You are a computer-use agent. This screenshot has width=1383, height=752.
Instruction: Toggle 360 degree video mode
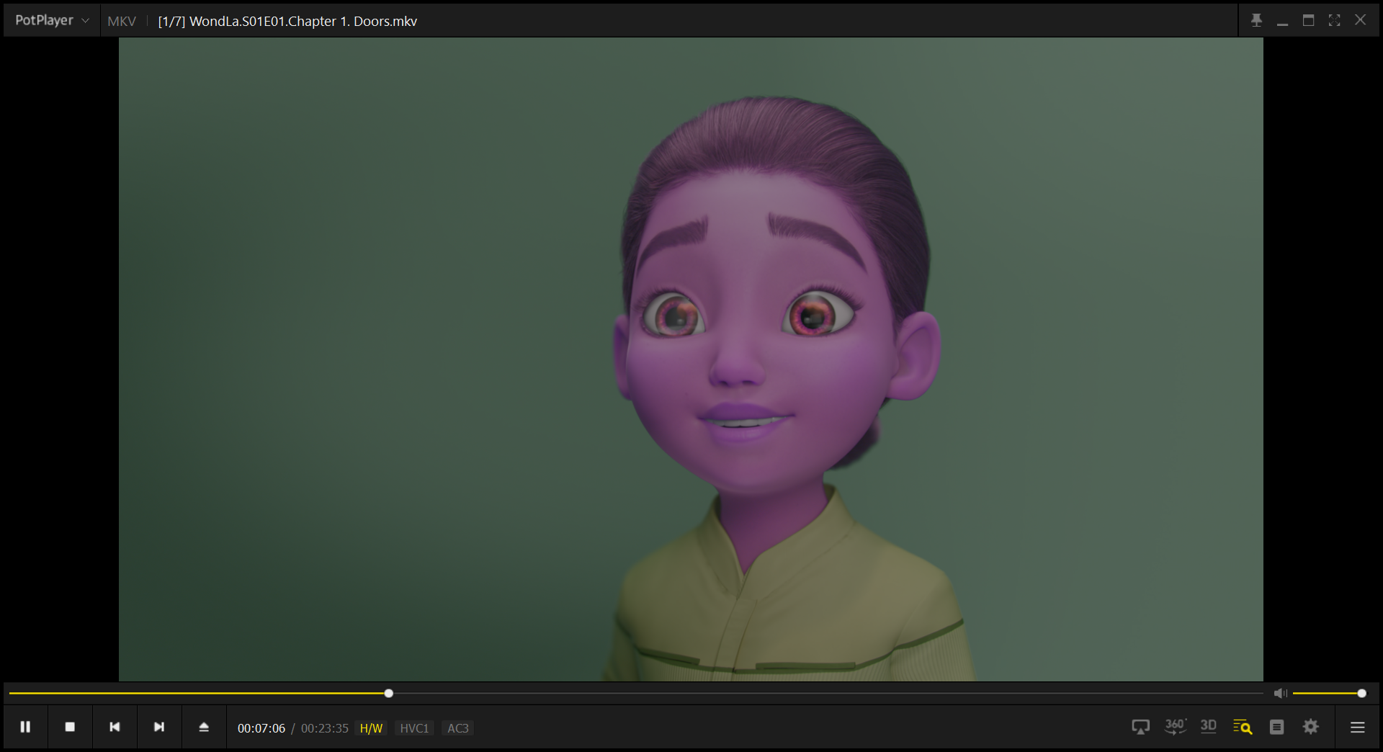click(1175, 727)
